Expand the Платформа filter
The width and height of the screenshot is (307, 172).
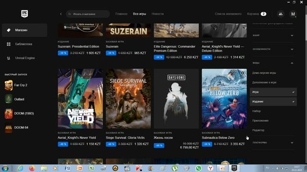point(273,142)
